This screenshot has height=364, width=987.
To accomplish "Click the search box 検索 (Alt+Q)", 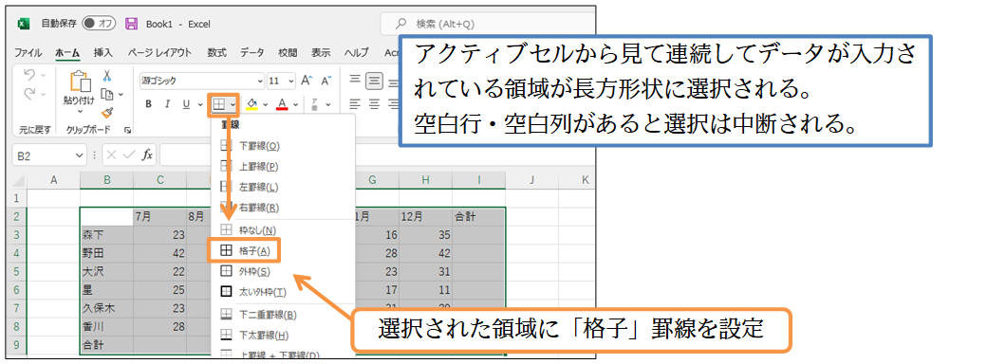I will (488, 24).
